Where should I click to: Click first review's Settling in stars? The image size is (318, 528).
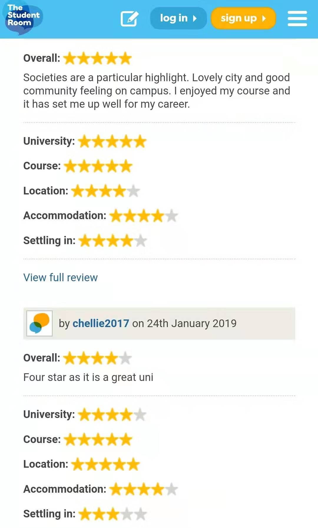coord(112,241)
